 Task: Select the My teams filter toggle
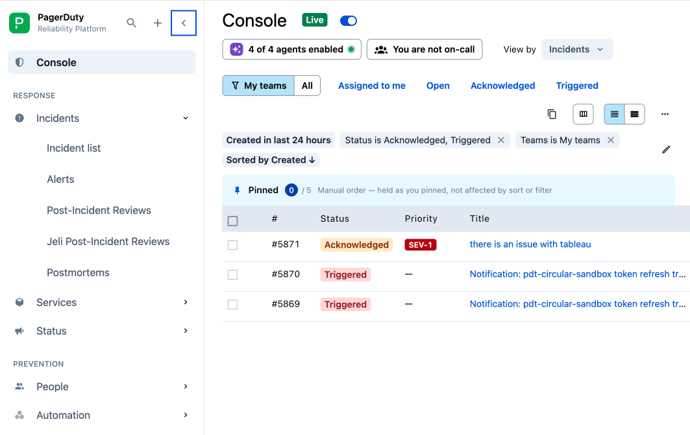pos(259,86)
